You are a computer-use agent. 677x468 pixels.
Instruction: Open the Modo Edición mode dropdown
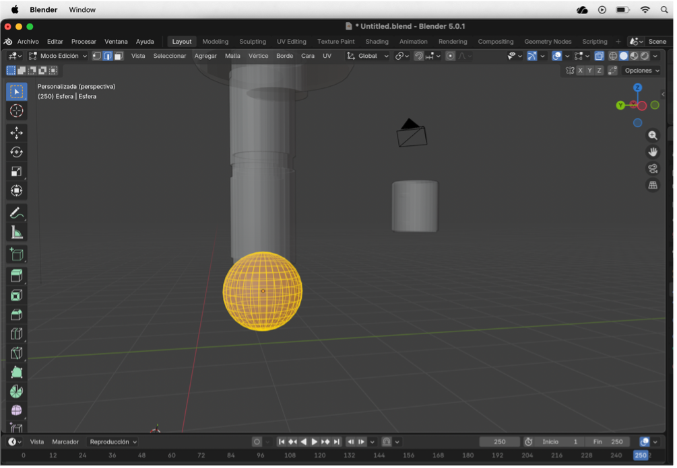click(x=57, y=56)
